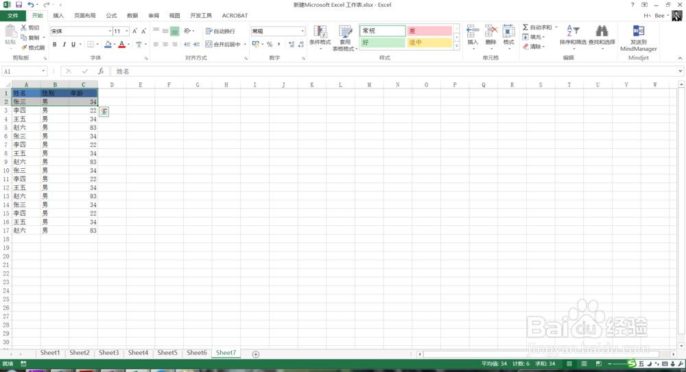
Task: Click the macro record icon in status bar
Action: coord(23,364)
